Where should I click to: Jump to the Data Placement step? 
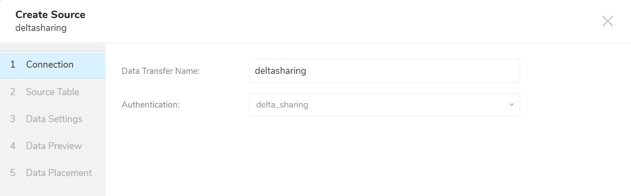tap(59, 173)
